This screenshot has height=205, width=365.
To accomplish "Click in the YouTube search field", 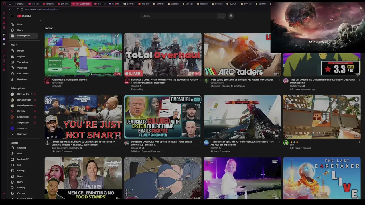I will [x=179, y=16].
